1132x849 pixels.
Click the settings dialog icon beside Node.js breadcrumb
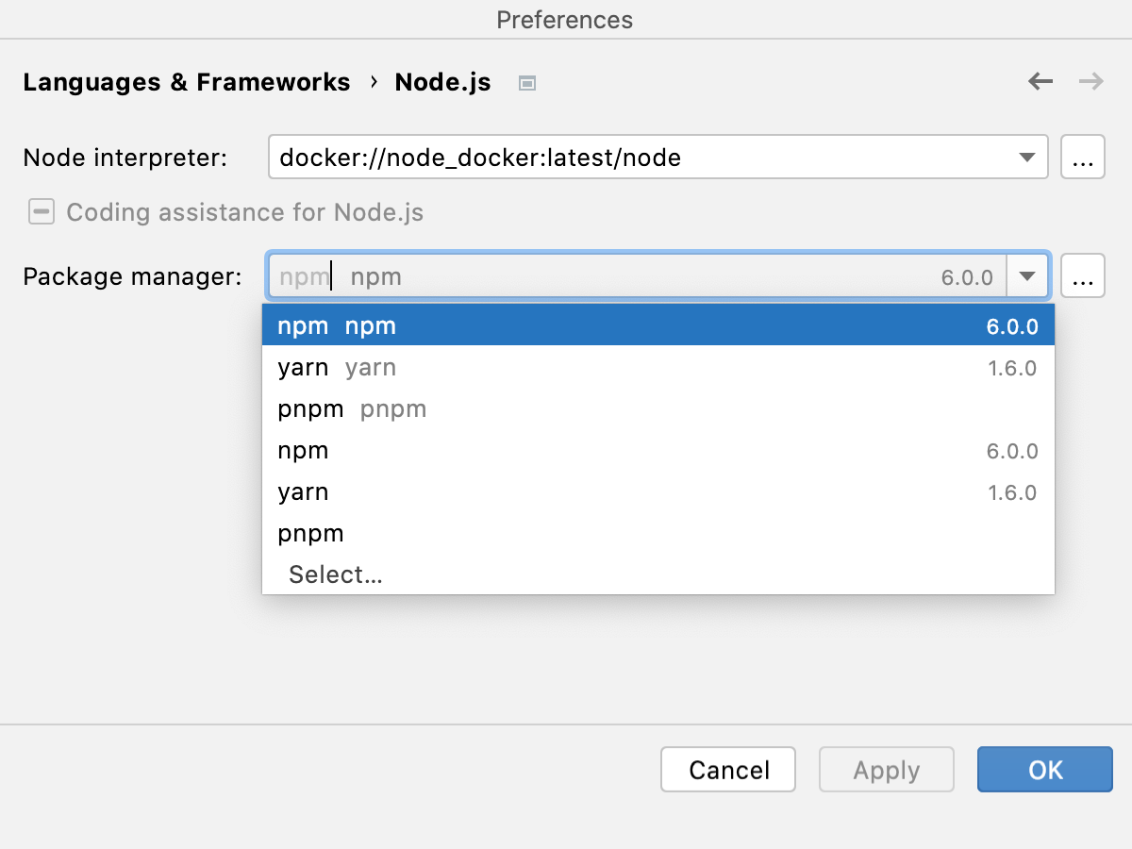[x=526, y=82]
